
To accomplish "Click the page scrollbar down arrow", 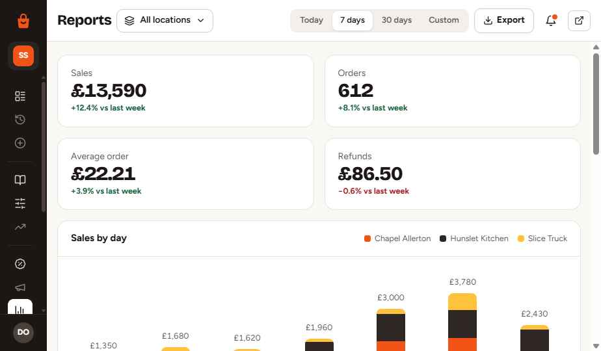I will [596, 346].
